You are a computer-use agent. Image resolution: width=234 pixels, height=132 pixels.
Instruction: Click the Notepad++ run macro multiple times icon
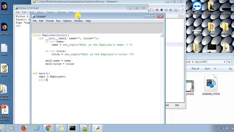pyautogui.click(x=171, y=10)
